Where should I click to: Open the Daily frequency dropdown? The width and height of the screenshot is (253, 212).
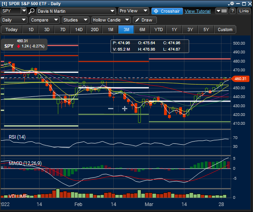tap(14, 20)
